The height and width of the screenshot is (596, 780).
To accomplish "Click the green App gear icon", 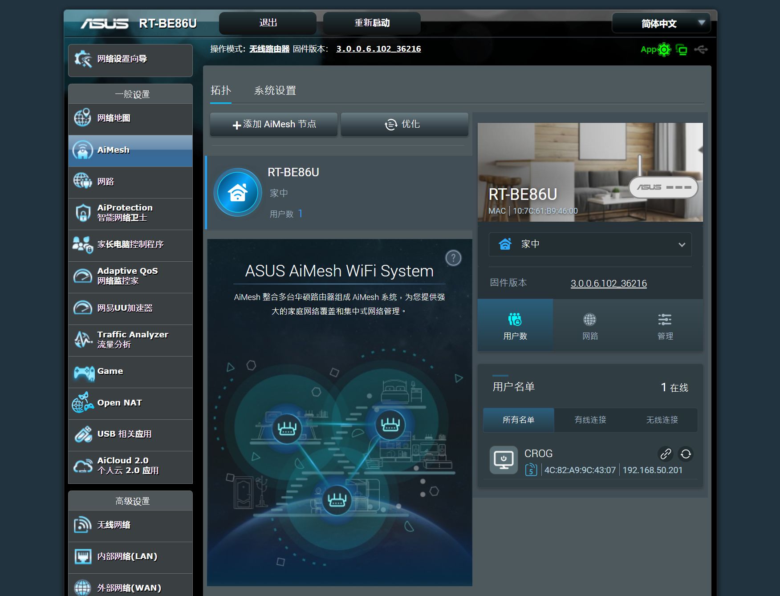I will (x=664, y=49).
